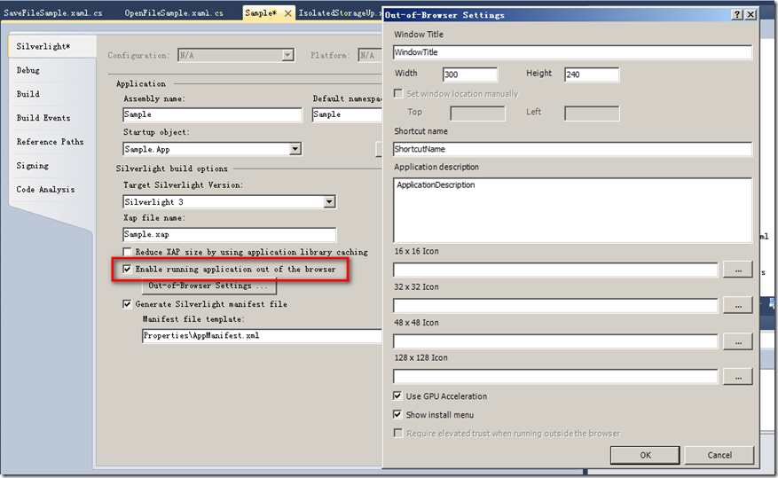Click the Height input field
Image resolution: width=778 pixels, height=478 pixels.
592,74
